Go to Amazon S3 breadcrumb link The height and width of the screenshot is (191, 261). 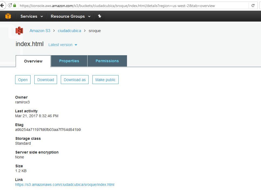click(40, 31)
